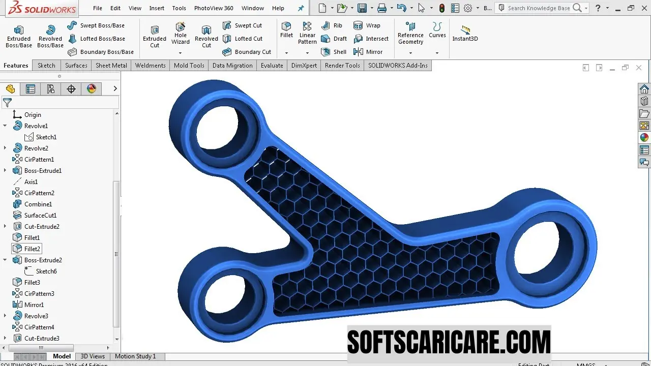Viewport: 651px width, 366px height.
Task: Select the Extruded Boss/Base tool
Action: click(x=19, y=37)
